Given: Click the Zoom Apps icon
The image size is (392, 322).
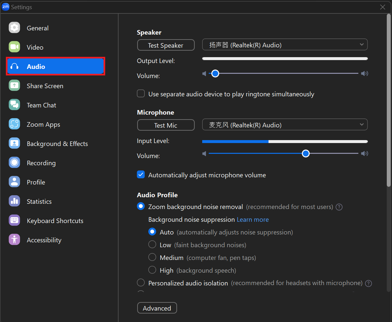Looking at the screenshot, I should [x=14, y=124].
